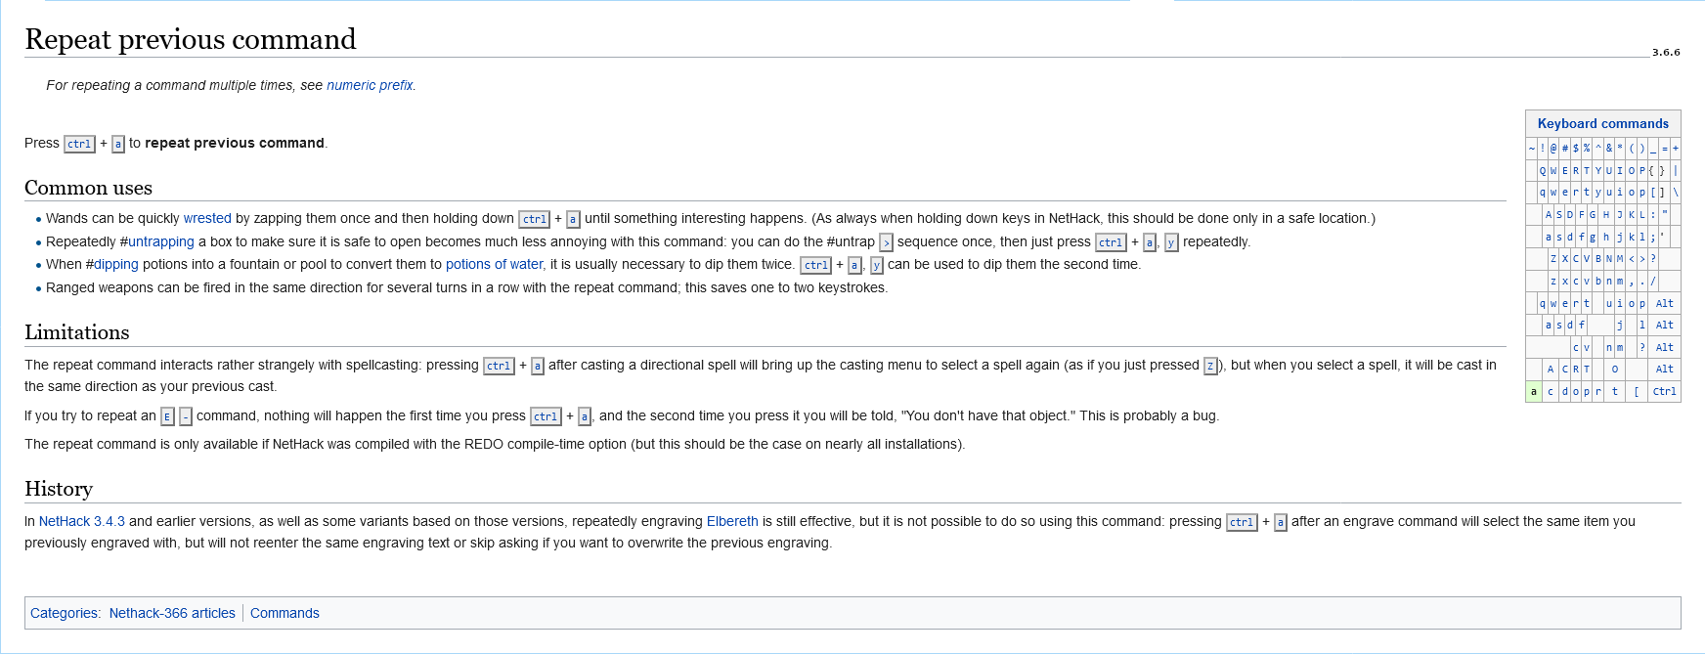Click the '/' key in keyboard table

point(1653,281)
